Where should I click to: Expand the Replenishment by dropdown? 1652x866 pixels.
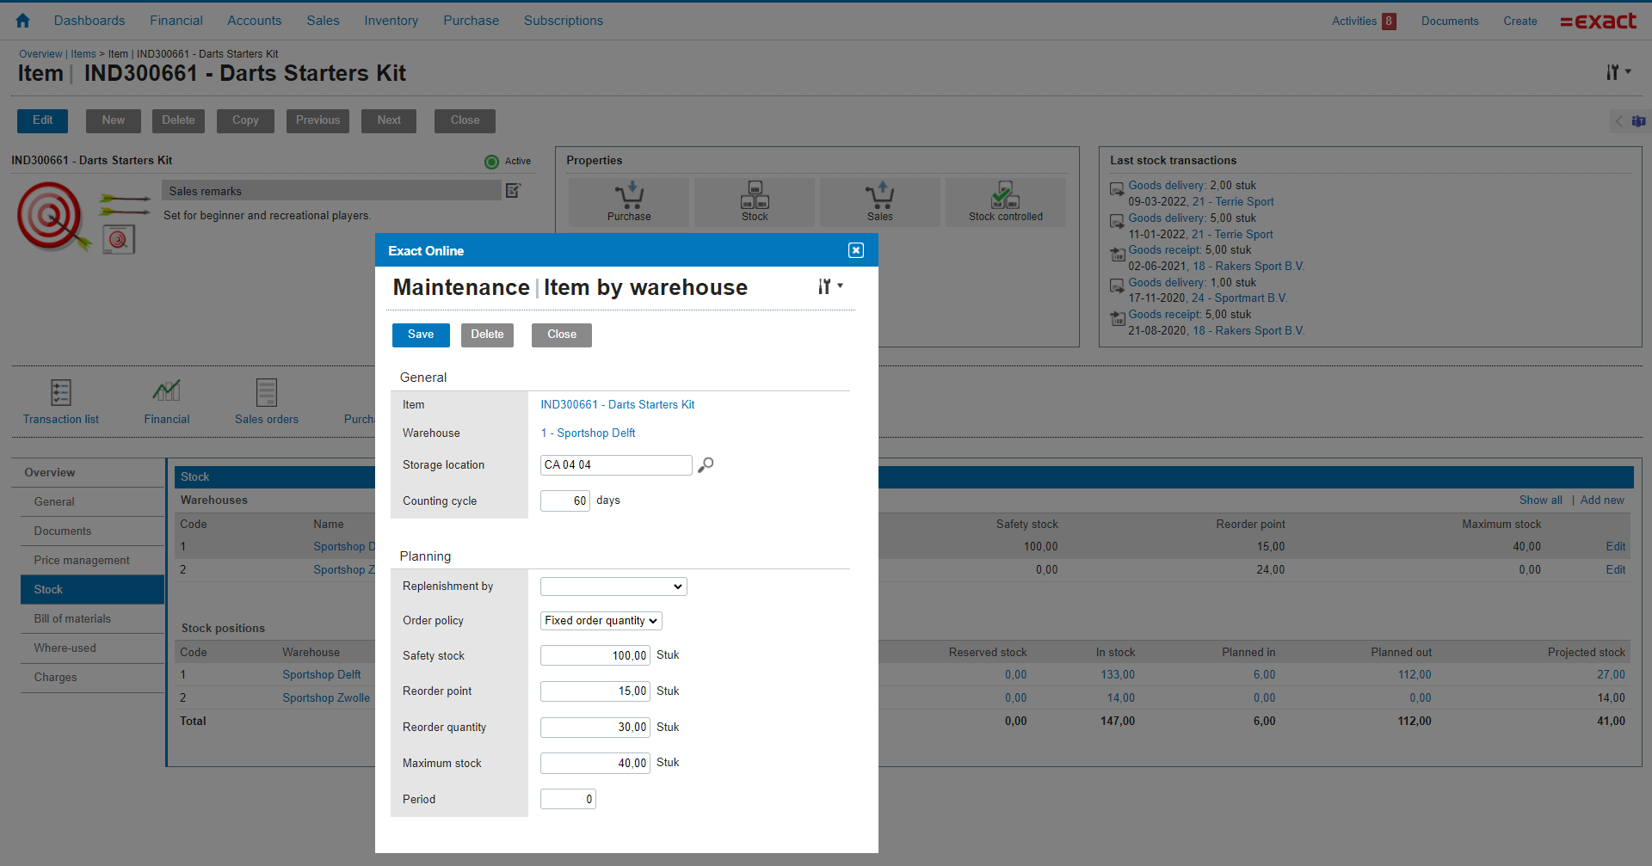(x=613, y=587)
